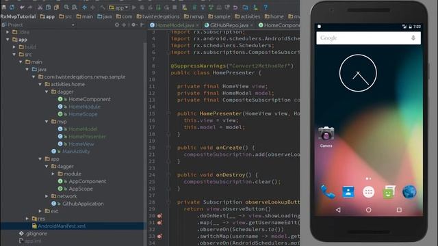Toggle the breakpoint on line 33
438x246 pixels.
pyautogui.click(x=159, y=236)
